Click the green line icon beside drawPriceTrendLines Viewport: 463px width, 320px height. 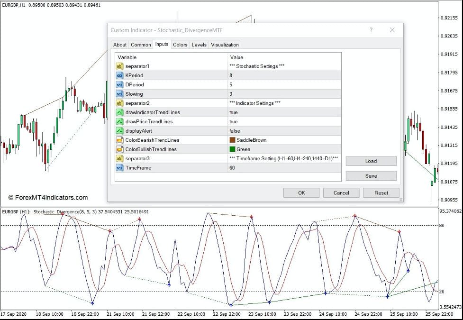[119, 121]
